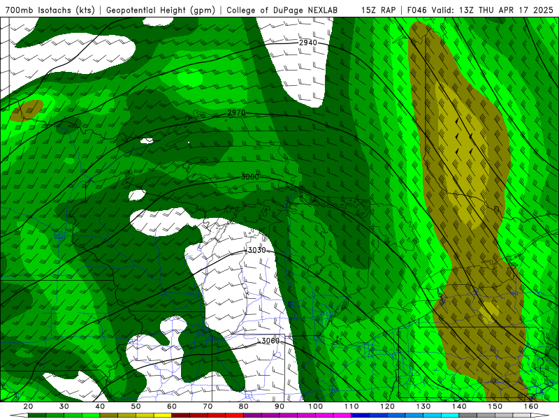Click the bright yellow swatch left of 60

[163, 416]
